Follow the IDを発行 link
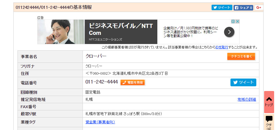This screenshot has width=278, height=130. click(222, 47)
